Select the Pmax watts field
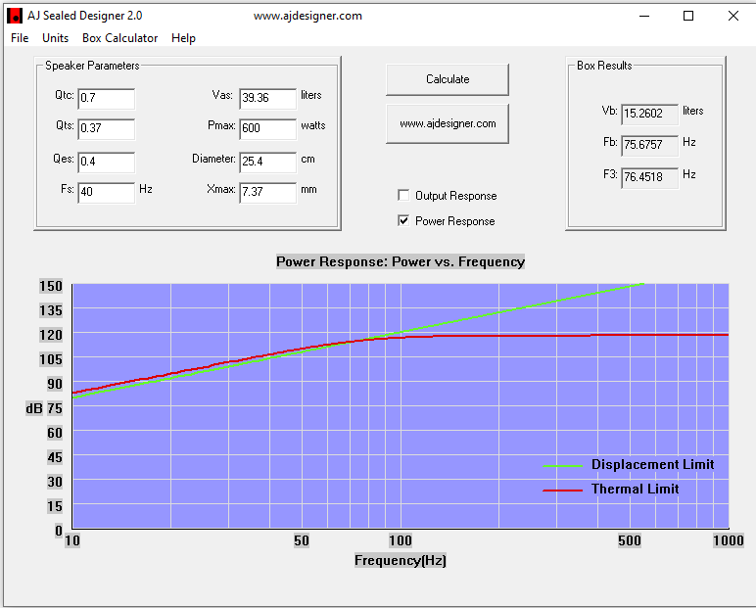756x608 pixels. (x=267, y=128)
